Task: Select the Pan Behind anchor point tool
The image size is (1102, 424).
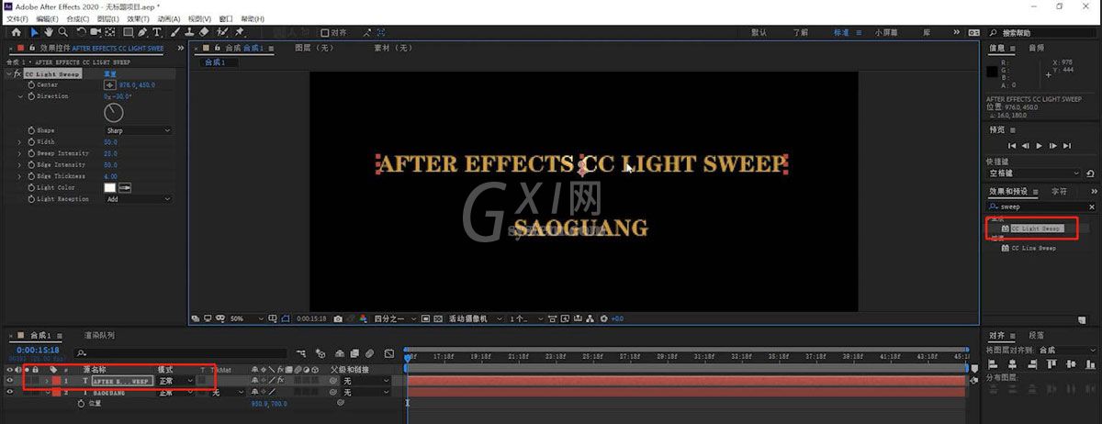Action: click(x=110, y=32)
